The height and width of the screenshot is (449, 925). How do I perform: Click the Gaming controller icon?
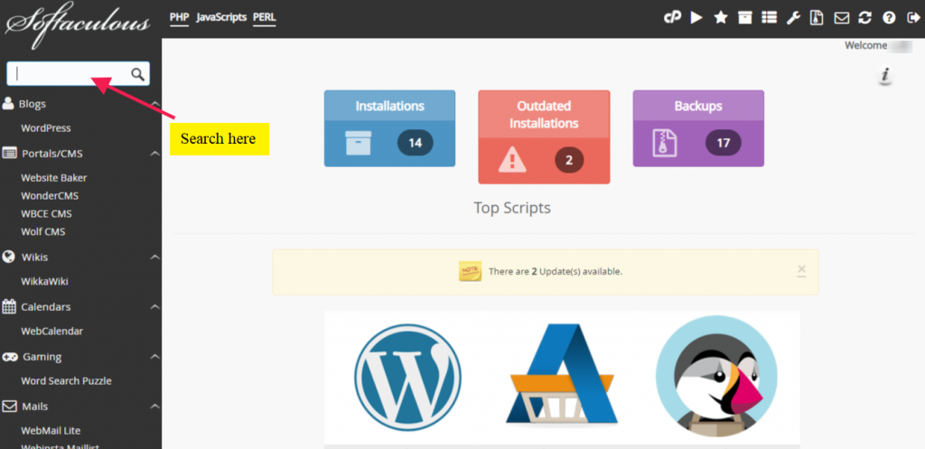click(x=10, y=356)
